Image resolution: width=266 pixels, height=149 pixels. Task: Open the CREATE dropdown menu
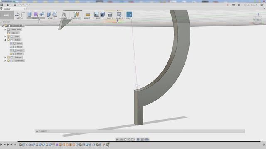tap(36, 18)
